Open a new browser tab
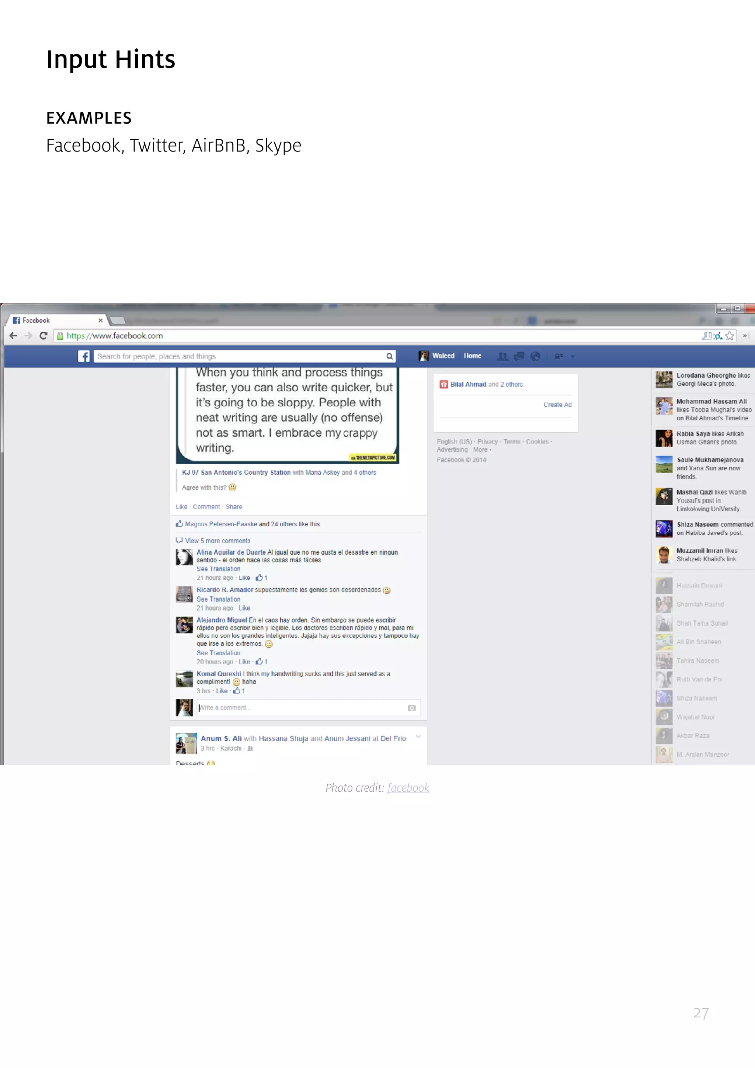755x1068 pixels. coord(118,320)
